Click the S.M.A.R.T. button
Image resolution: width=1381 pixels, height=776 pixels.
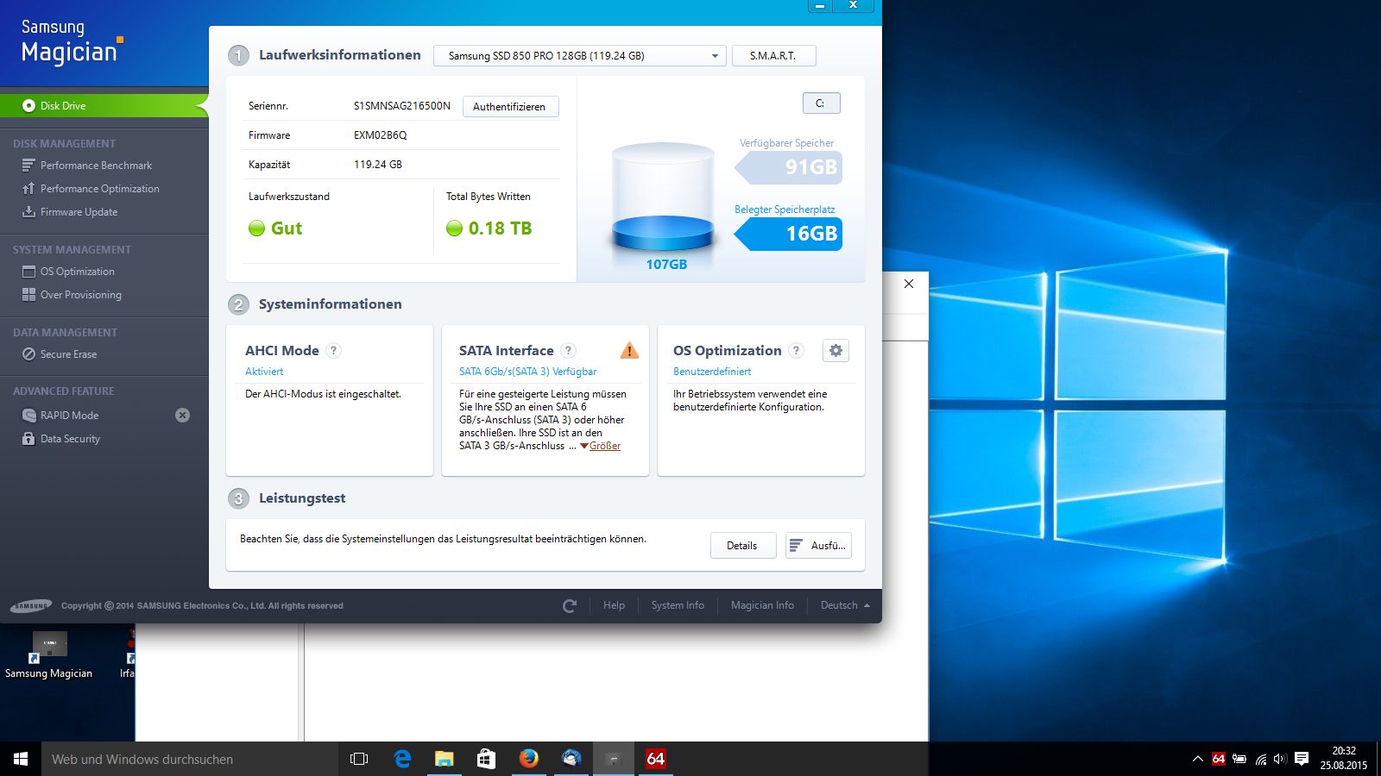coord(773,56)
